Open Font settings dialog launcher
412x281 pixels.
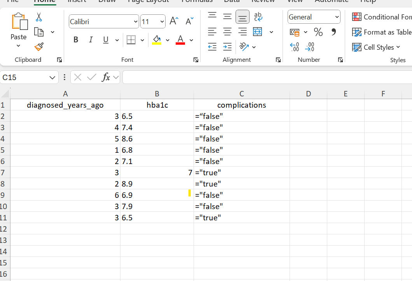(x=196, y=60)
